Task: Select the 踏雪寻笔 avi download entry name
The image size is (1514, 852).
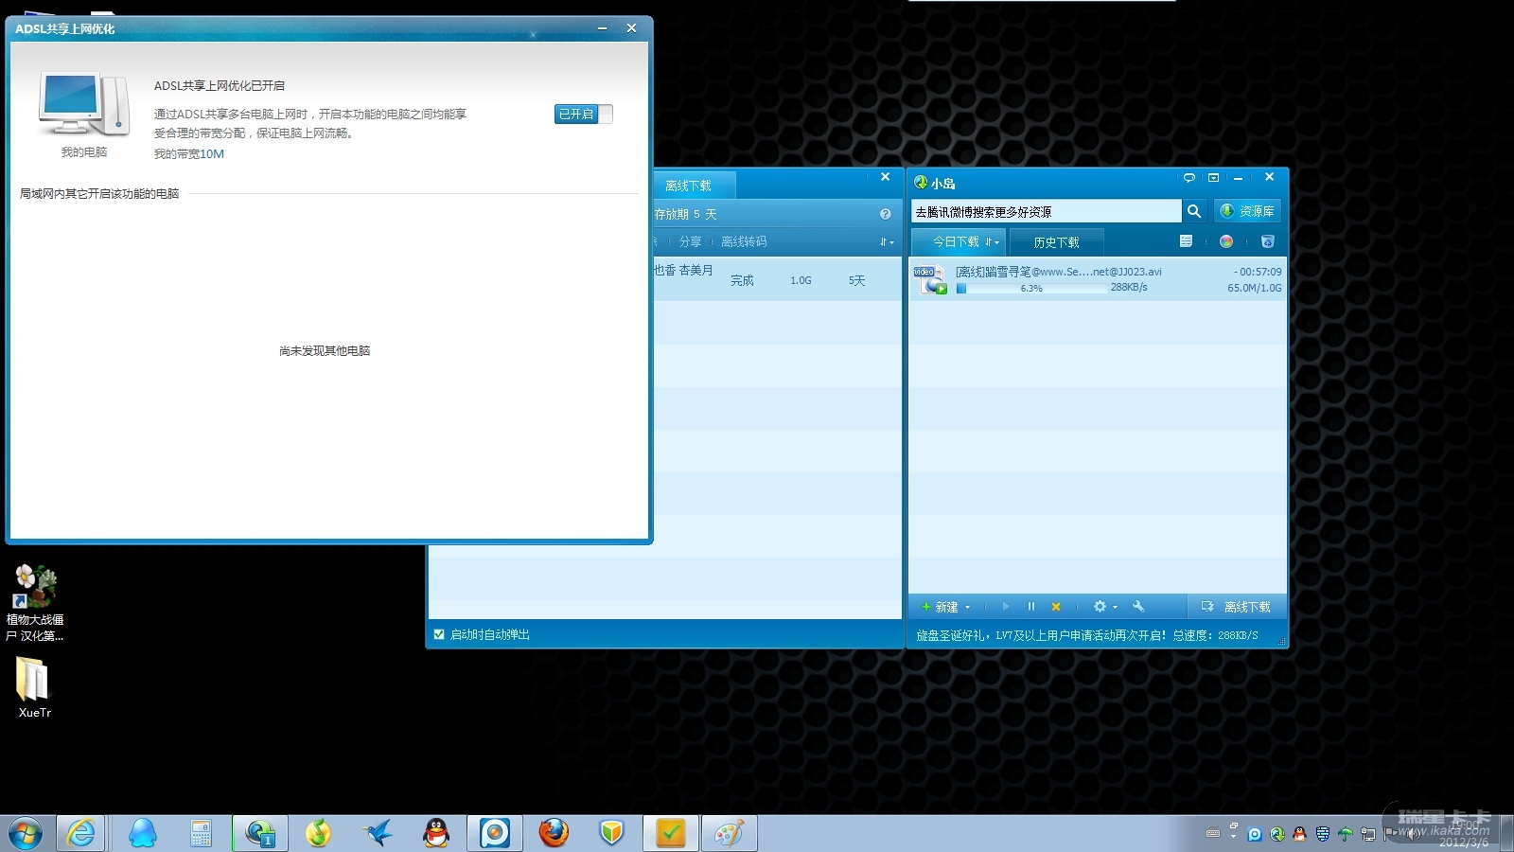Action: click(x=1059, y=272)
